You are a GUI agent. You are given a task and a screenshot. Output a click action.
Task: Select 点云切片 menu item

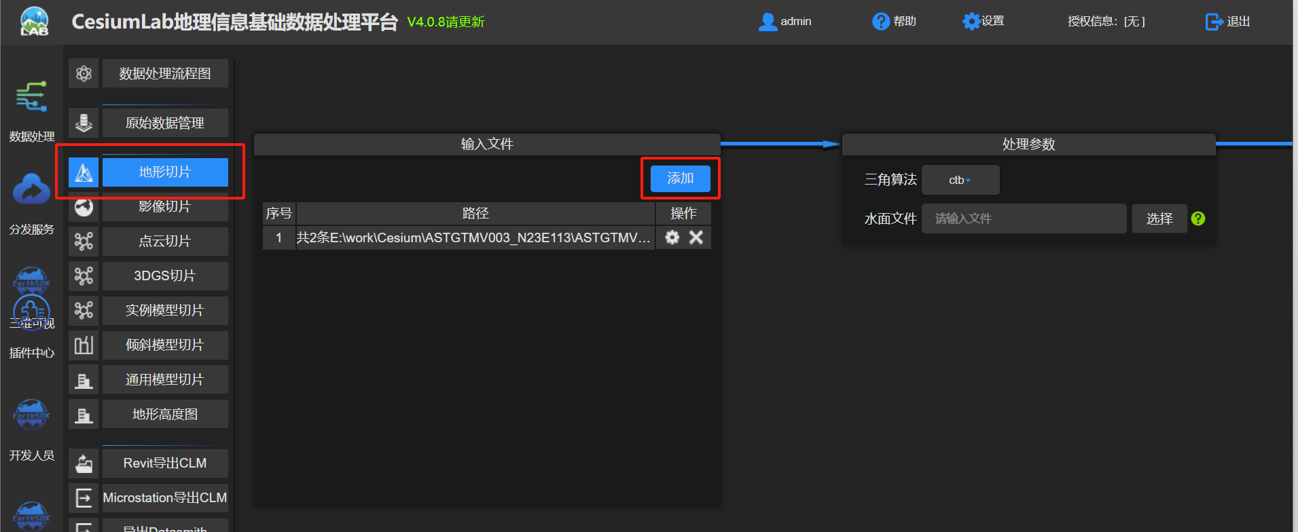[165, 241]
